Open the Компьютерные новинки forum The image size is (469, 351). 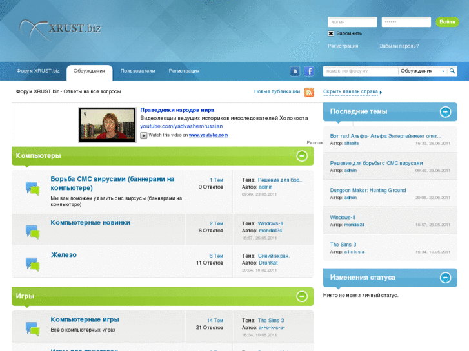pyautogui.click(x=90, y=223)
